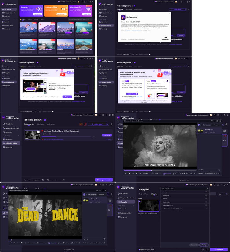Open the Subskrybowane tab in download-progress window

[51, 124]
